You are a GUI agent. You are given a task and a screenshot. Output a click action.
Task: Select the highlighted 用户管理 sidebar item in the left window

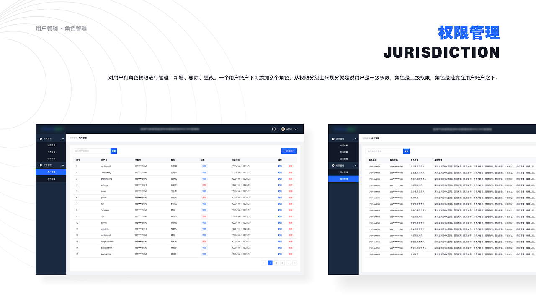51,172
